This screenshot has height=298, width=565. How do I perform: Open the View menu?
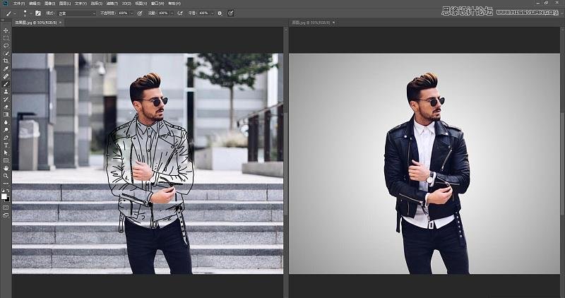(141, 4)
